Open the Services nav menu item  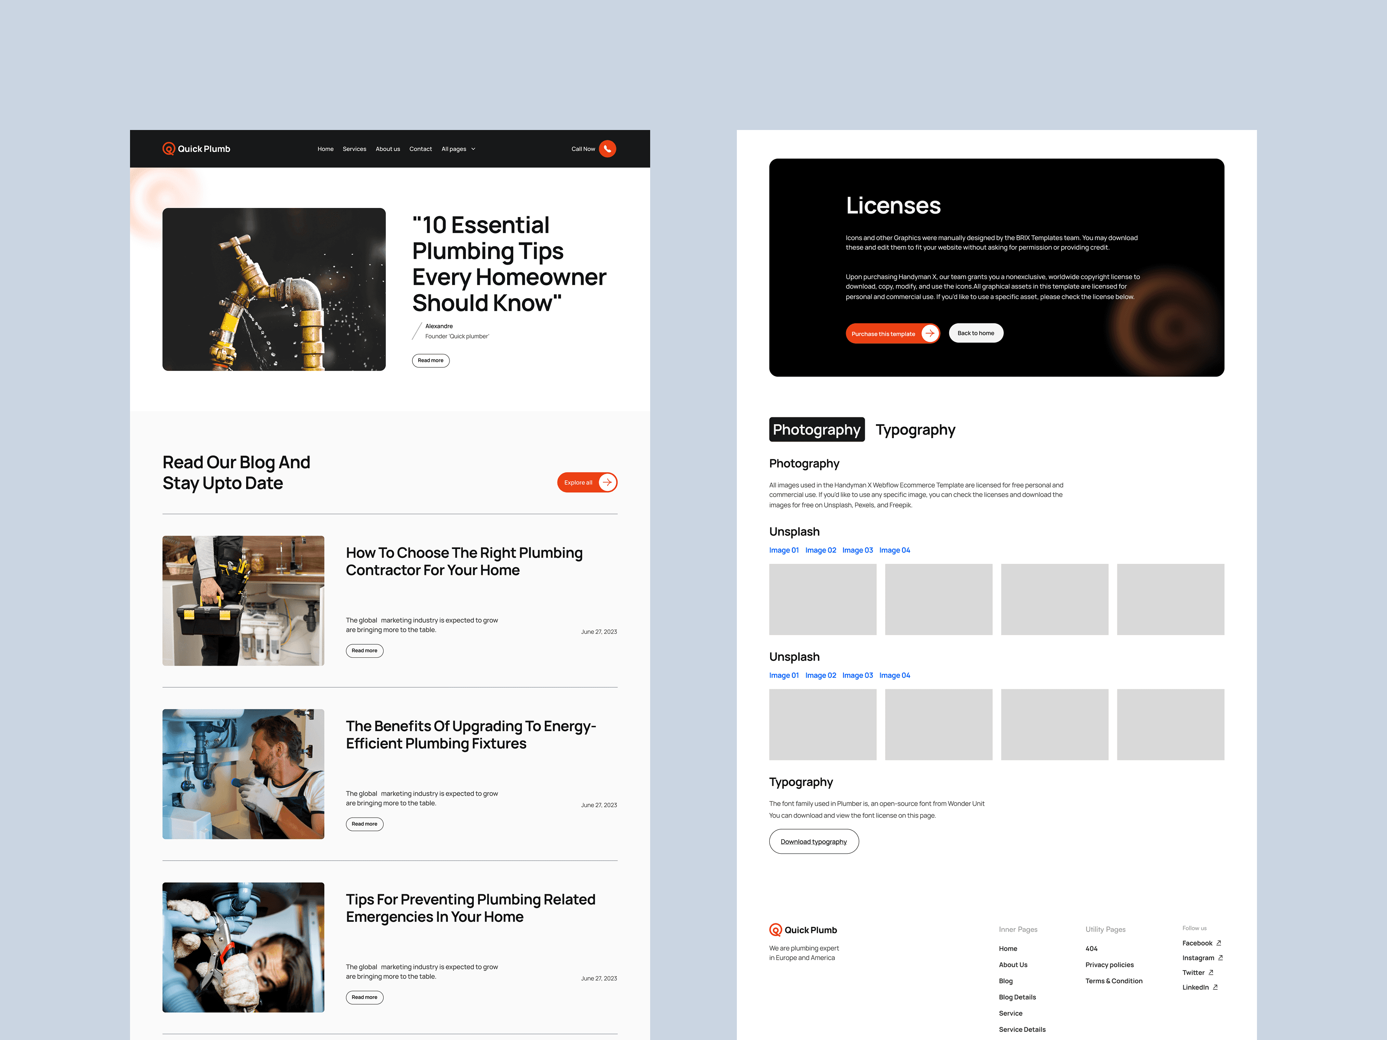tap(354, 149)
